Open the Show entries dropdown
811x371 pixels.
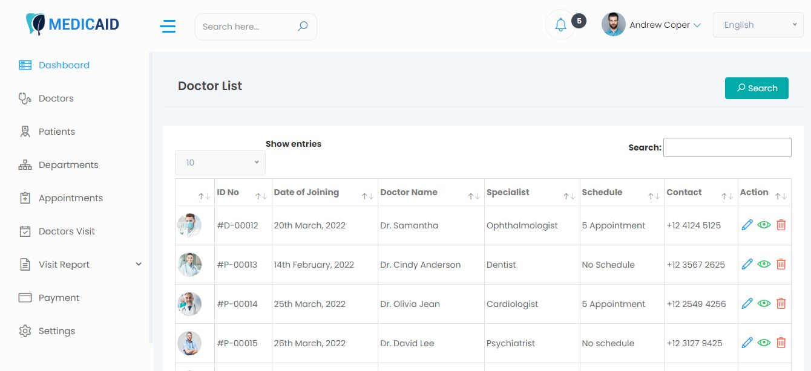220,163
